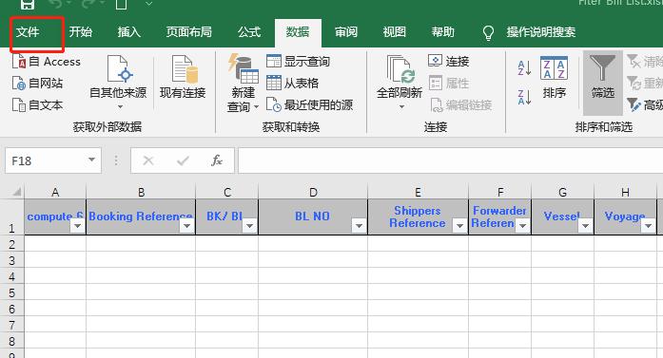Open filter dropdown for Forwarder Reference
Screen dimensions: 663x358
[522, 226]
